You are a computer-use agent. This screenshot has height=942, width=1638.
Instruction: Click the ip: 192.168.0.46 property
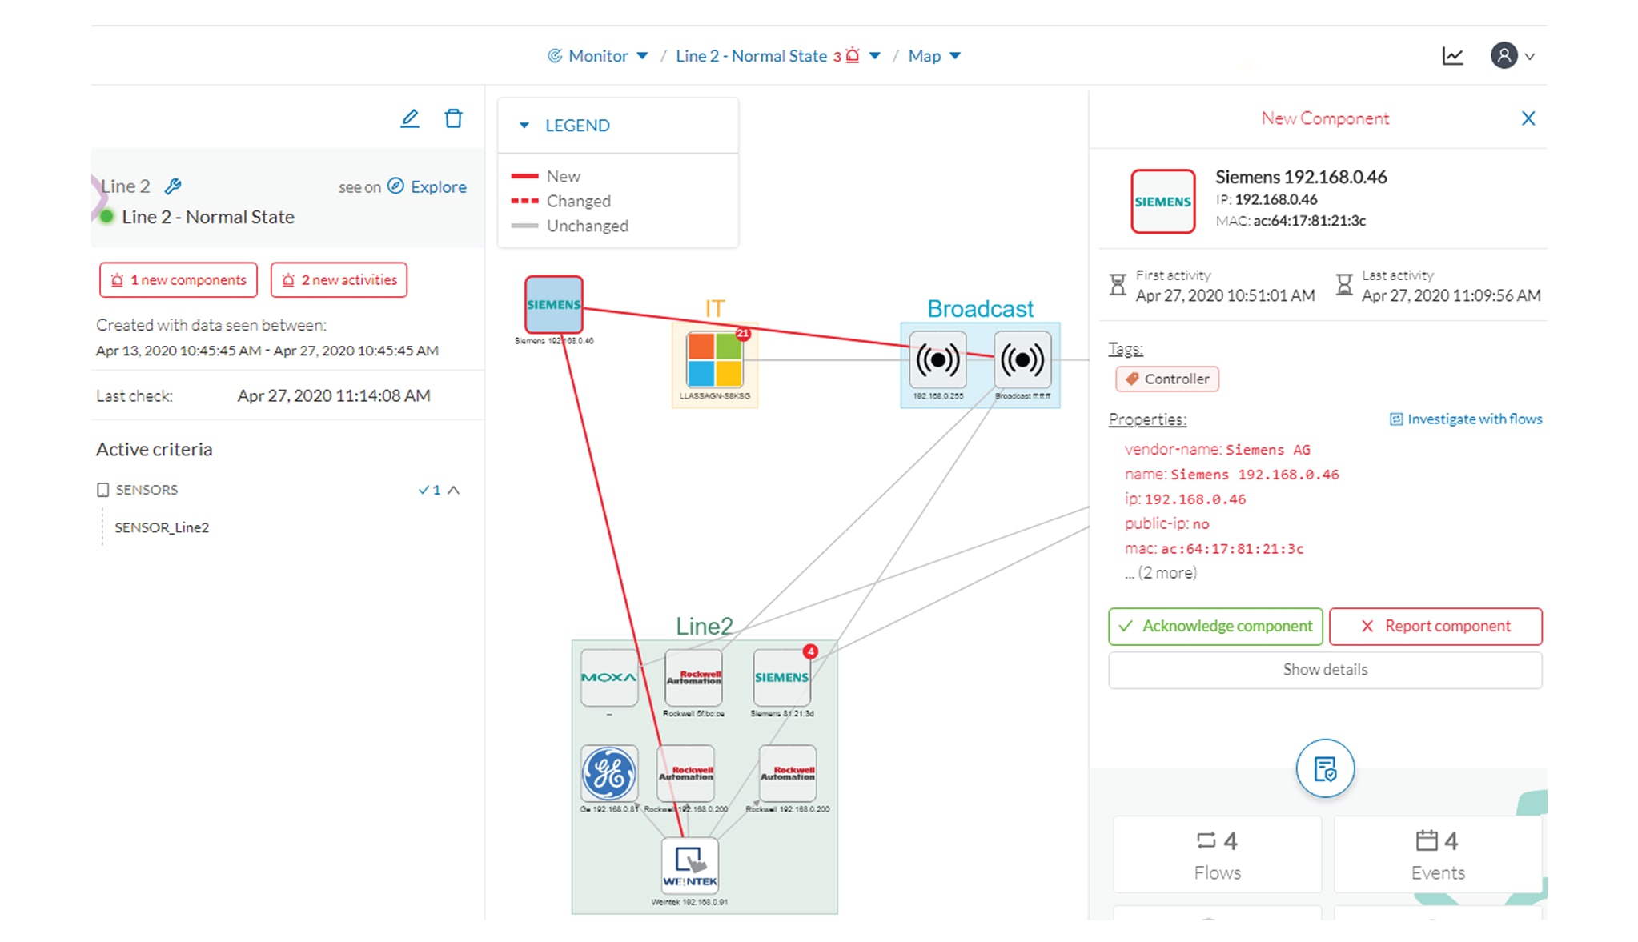1185,499
